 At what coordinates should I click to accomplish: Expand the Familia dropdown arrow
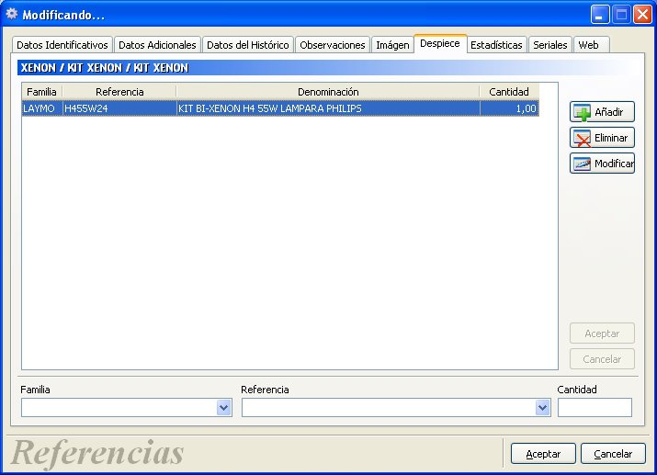click(x=224, y=408)
